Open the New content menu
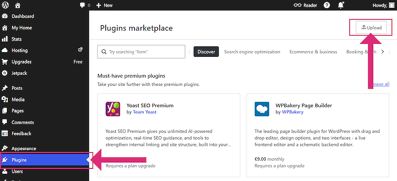 click(105, 5)
